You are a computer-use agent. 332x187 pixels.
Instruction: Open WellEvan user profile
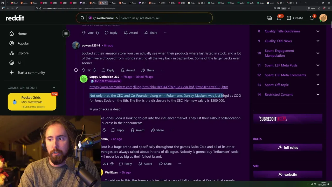(x=111, y=172)
